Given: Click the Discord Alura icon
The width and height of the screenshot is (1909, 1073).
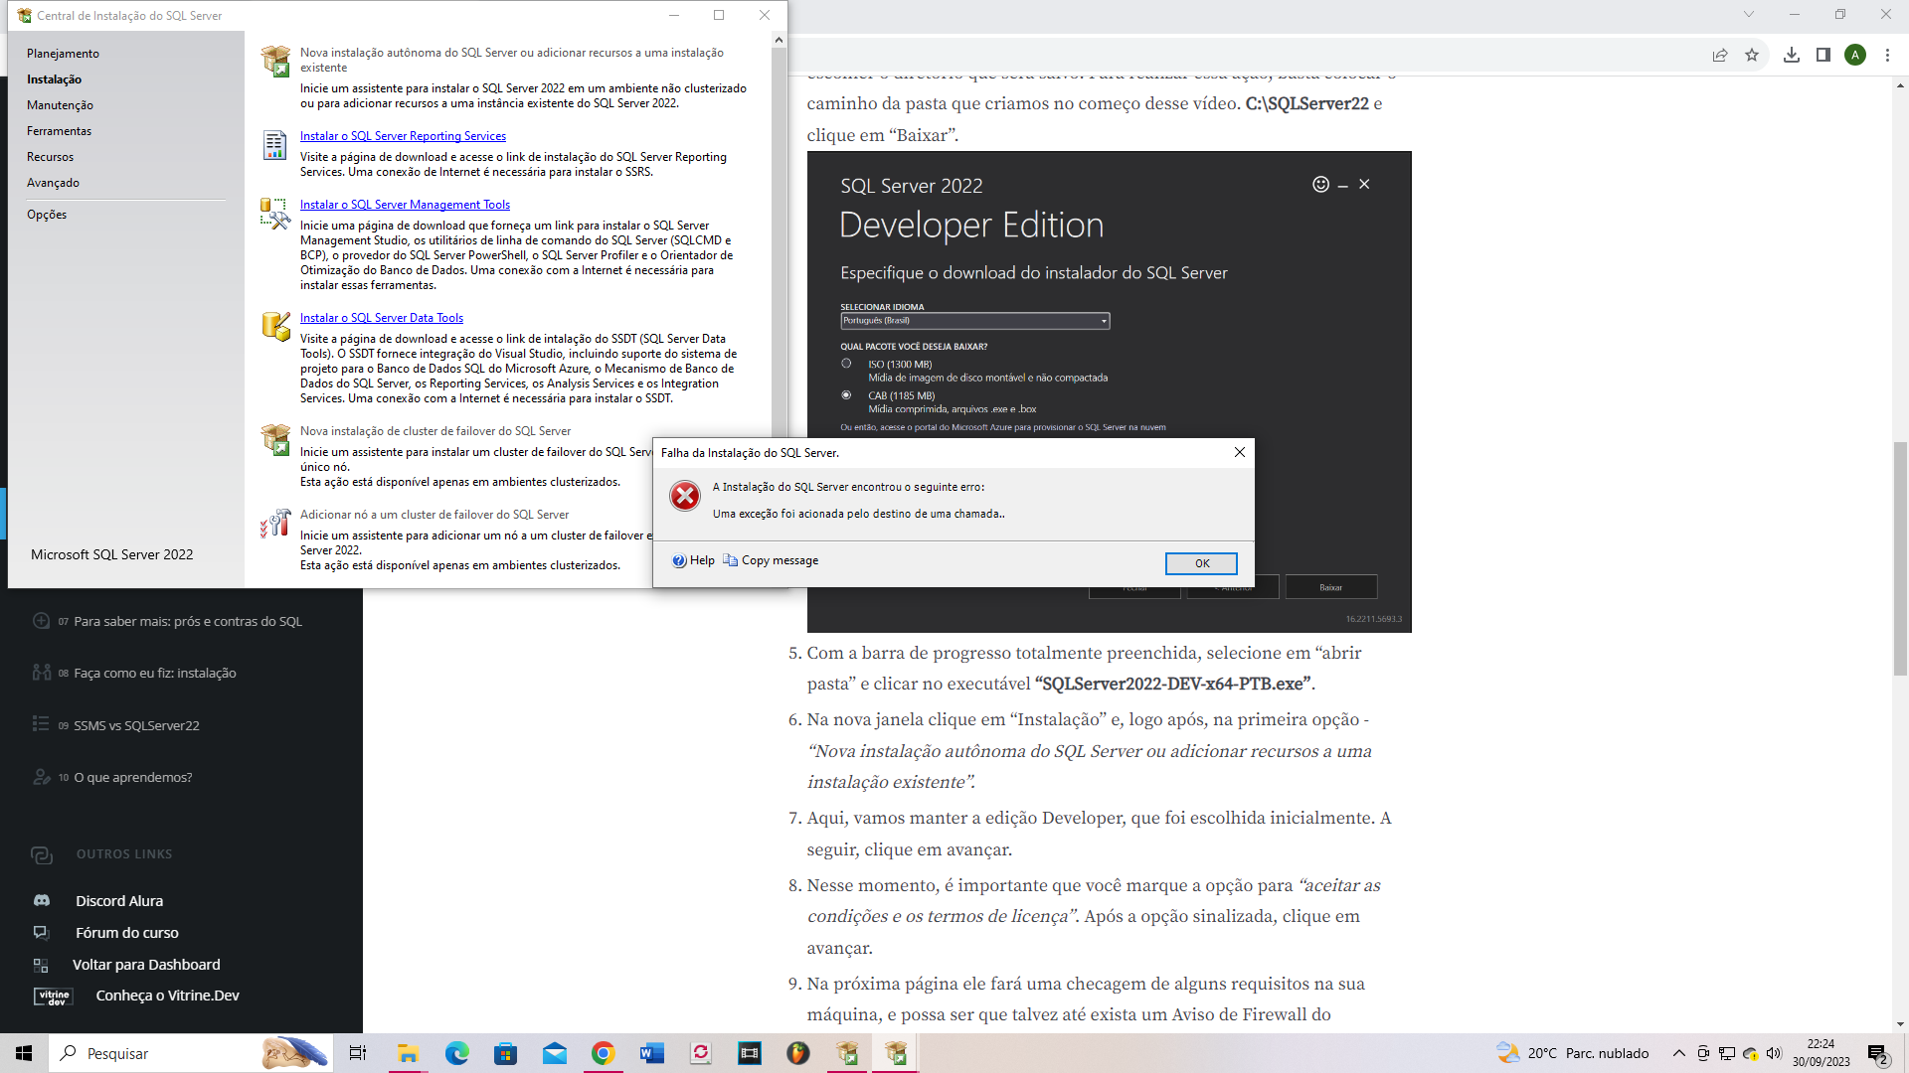Looking at the screenshot, I should 42,901.
